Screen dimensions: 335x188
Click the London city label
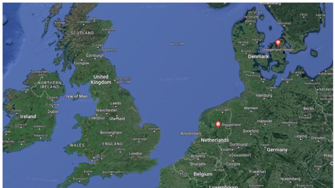[136, 154]
